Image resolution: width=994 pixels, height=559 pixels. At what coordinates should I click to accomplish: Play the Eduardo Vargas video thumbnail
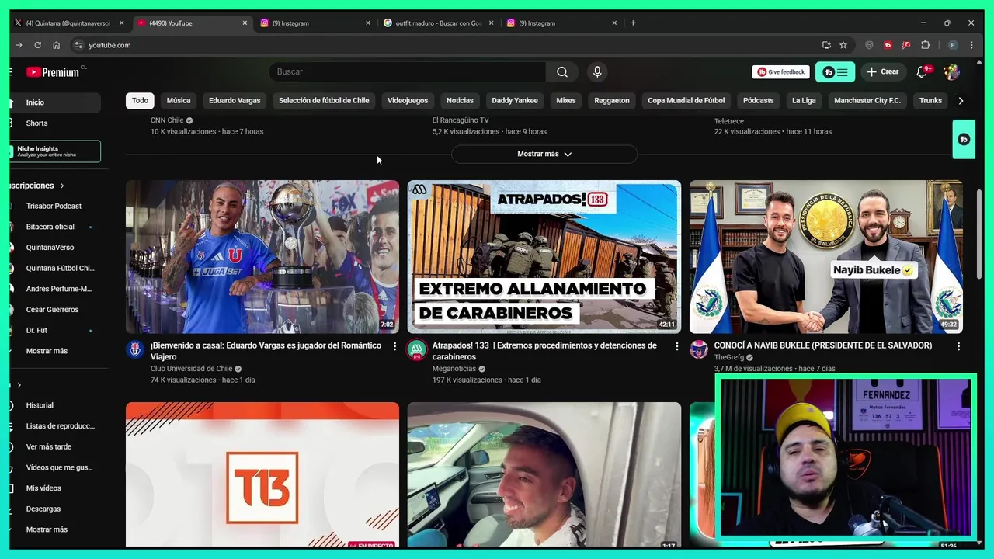(x=262, y=257)
